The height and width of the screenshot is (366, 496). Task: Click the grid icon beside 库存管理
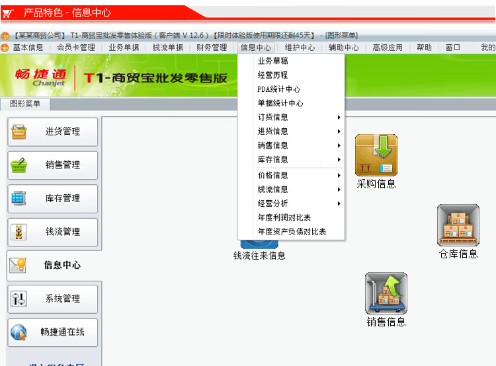tap(19, 198)
